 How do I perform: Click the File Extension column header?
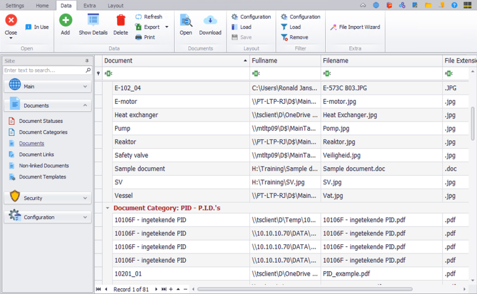(x=459, y=61)
